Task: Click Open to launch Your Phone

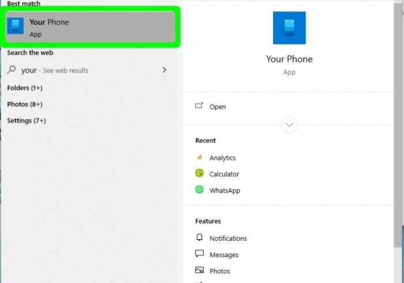Action: 218,107
